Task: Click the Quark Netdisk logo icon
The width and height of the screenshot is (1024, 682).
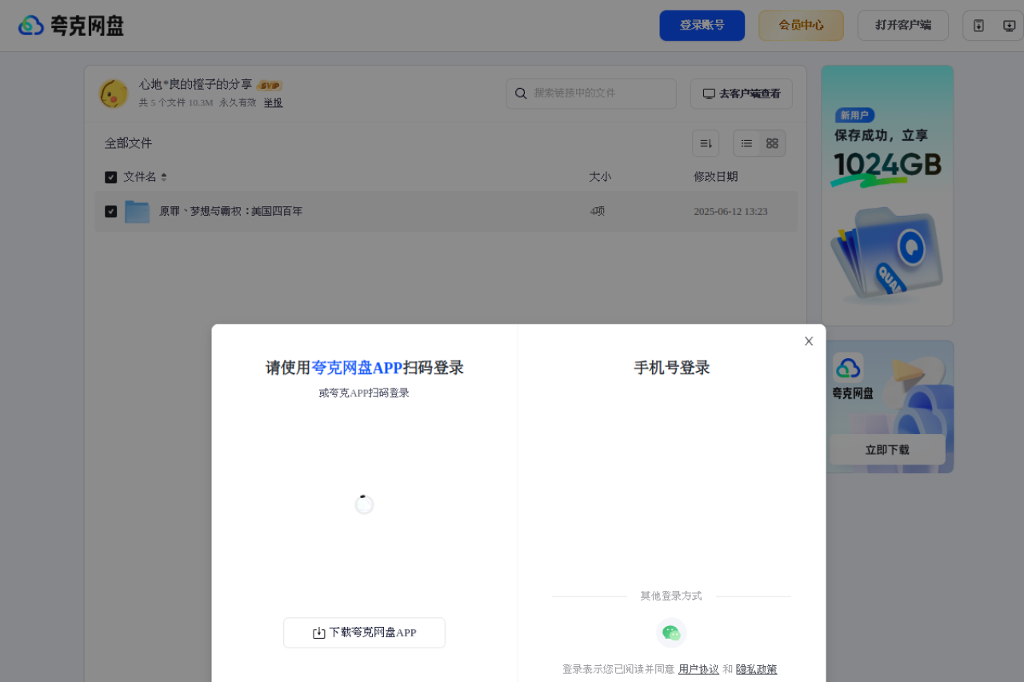Action: tap(29, 25)
